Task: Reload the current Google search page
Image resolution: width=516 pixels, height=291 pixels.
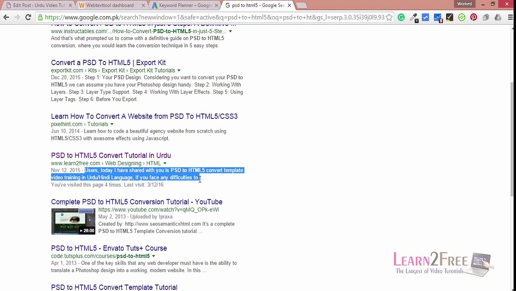Action: click(x=28, y=17)
